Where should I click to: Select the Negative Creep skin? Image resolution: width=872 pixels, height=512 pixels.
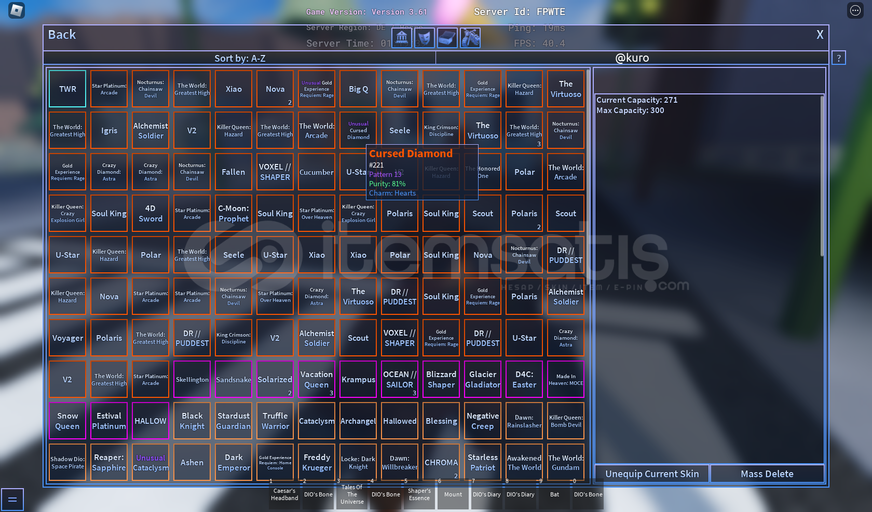[x=483, y=421]
